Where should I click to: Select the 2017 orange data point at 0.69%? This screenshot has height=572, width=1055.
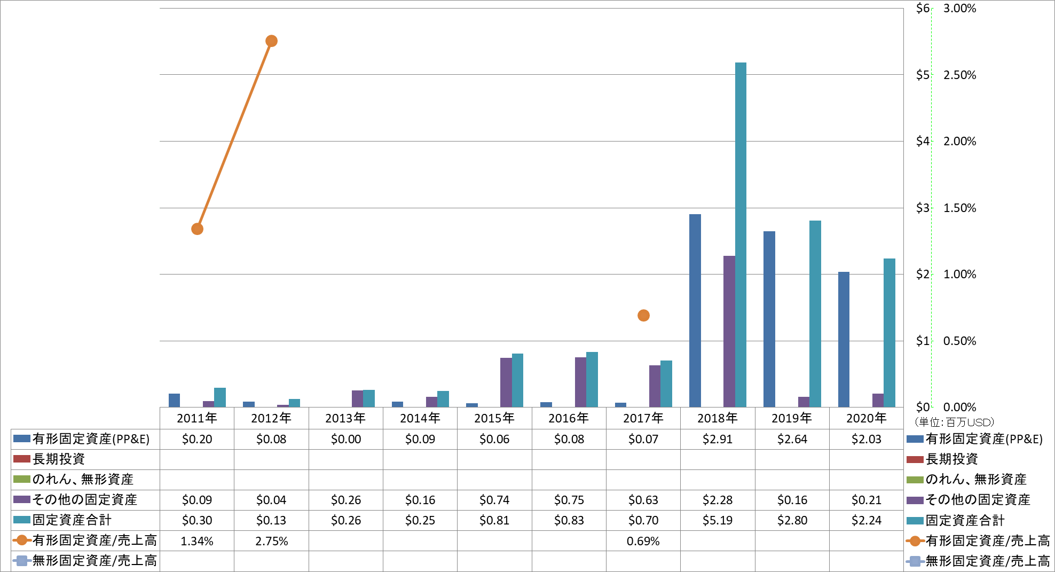coord(643,315)
